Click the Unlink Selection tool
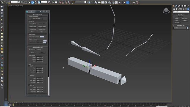 coord(6,2)
